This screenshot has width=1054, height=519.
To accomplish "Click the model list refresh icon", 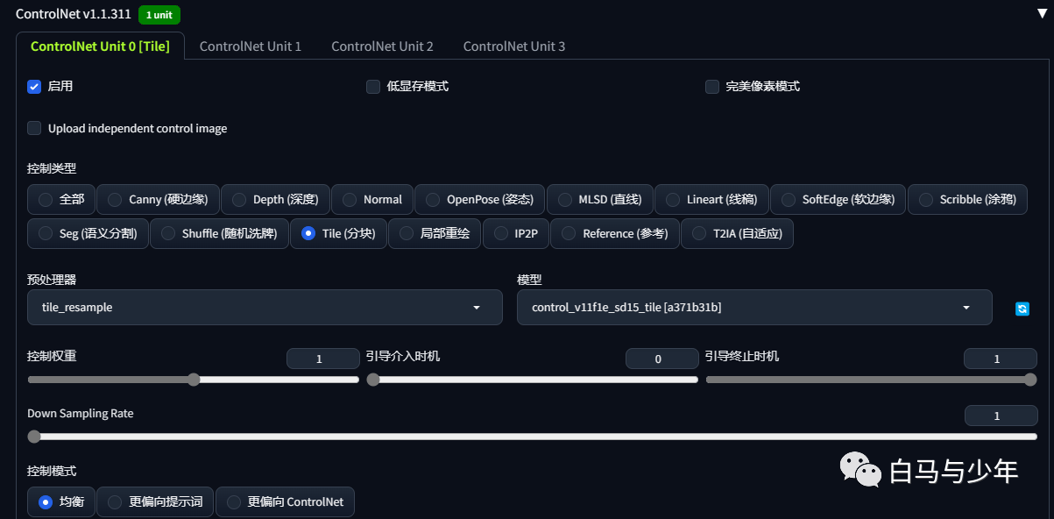I will [x=1022, y=309].
